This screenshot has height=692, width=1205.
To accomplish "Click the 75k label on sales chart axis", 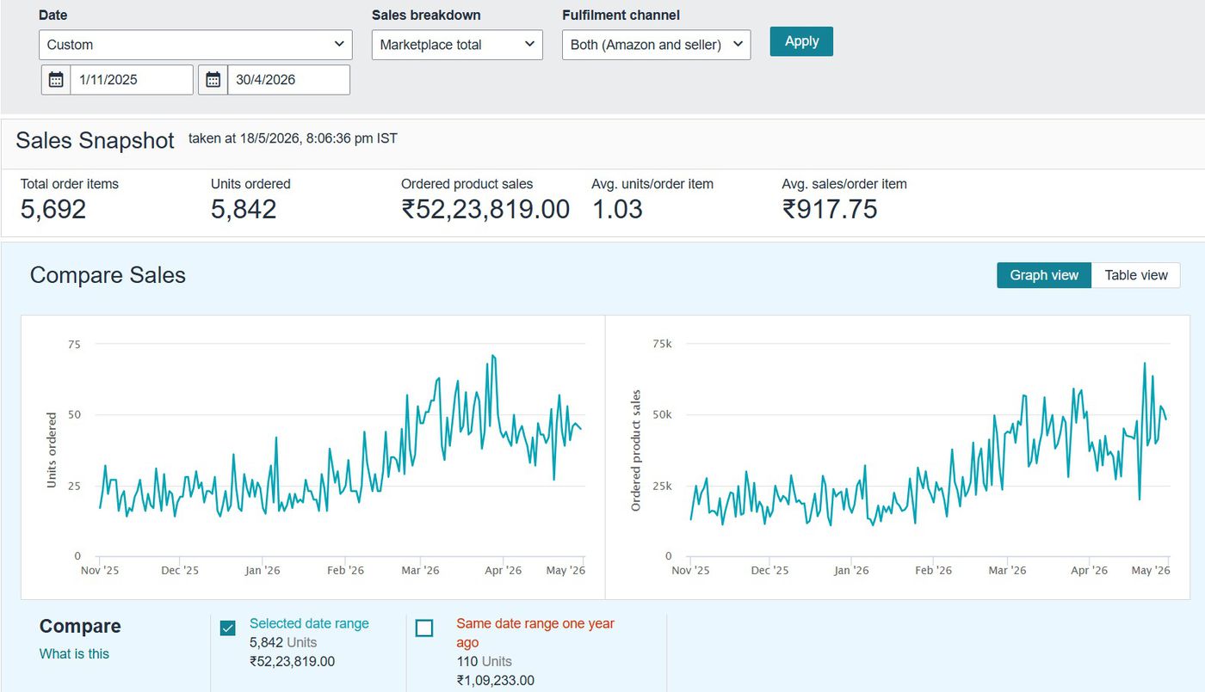I will point(662,345).
